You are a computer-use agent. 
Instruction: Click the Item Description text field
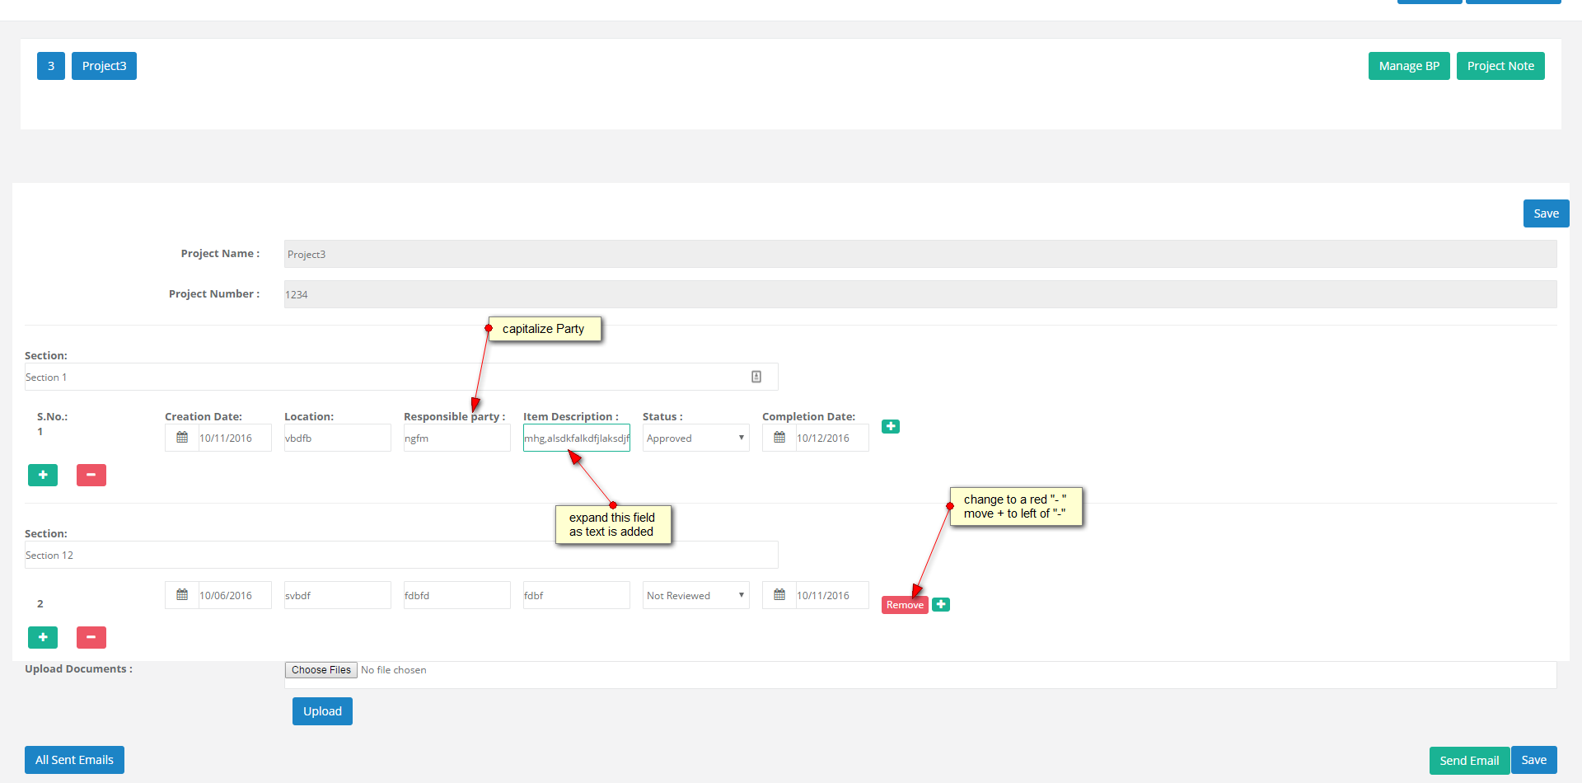577,438
